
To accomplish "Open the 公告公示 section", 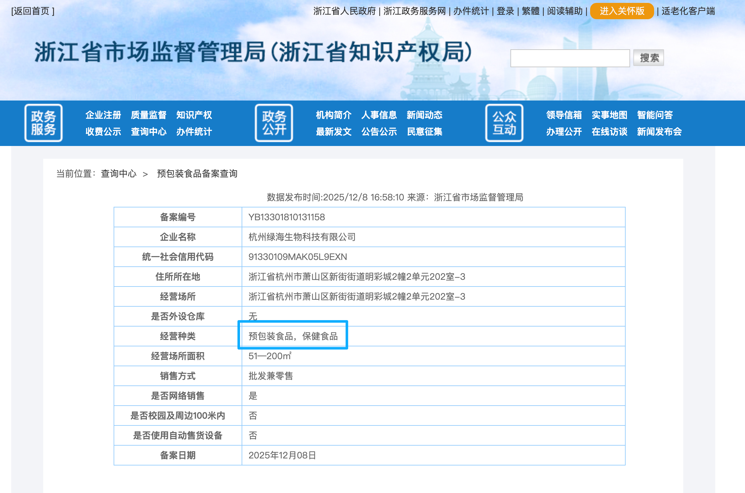I will tap(380, 132).
